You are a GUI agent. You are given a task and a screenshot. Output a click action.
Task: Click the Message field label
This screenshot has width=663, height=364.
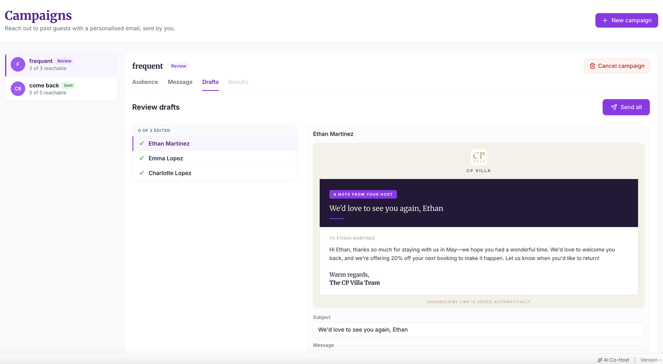click(x=324, y=345)
